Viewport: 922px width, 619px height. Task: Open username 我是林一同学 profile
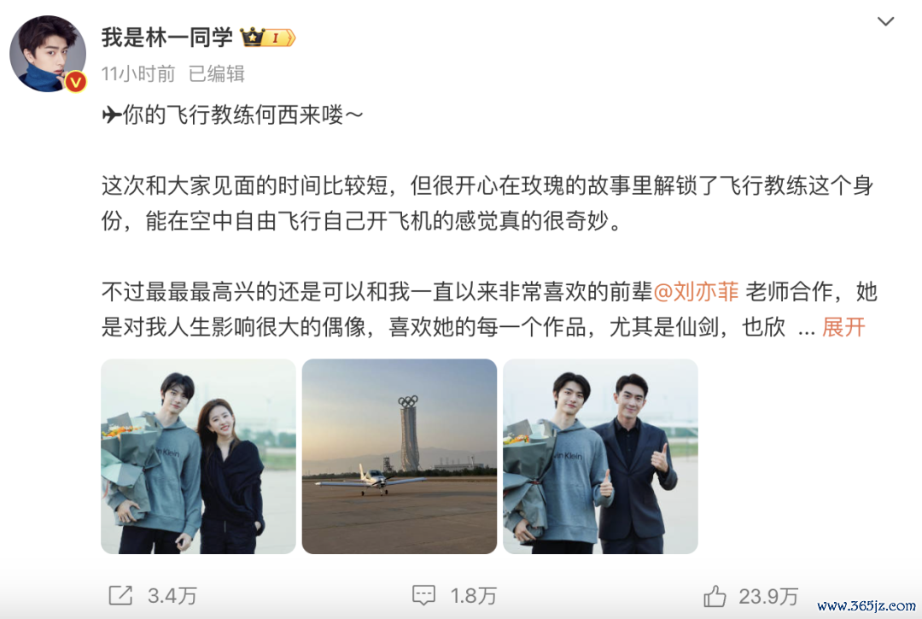click(x=167, y=37)
